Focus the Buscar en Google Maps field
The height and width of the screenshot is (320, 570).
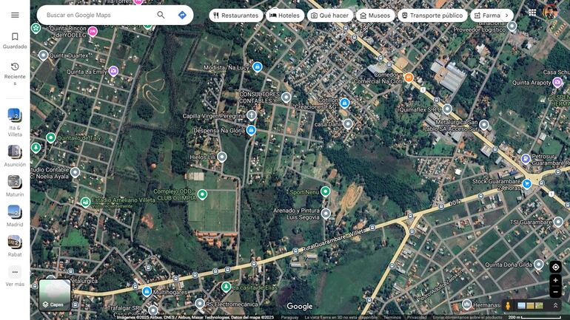(96, 15)
